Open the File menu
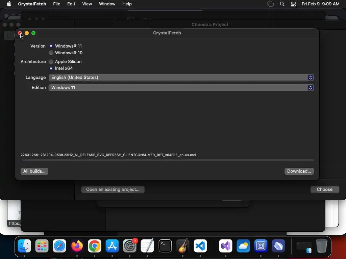The image size is (346, 259). coord(57,4)
